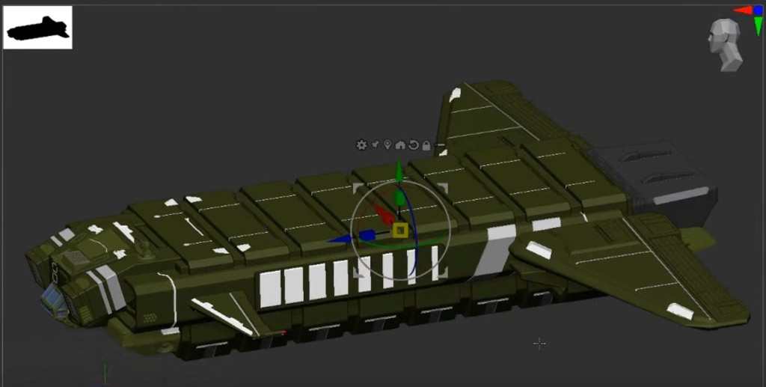Click the head-shaped camera view indicator

click(x=725, y=43)
